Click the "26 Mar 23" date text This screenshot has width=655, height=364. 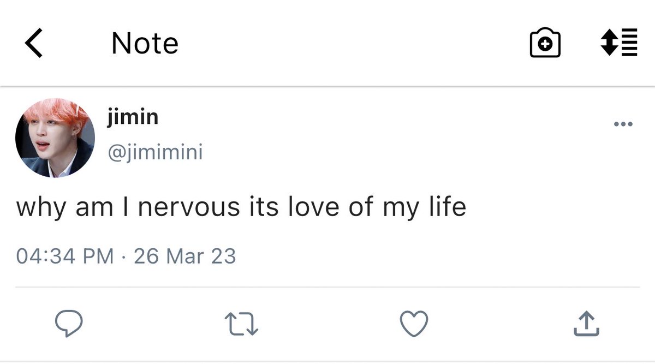click(184, 255)
